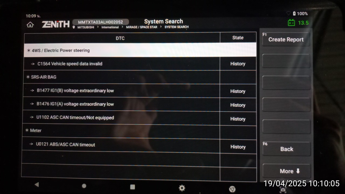Open the SYSTEM SEARCH breadcrumb
This screenshot has width=345, height=194.
pyautogui.click(x=177, y=27)
